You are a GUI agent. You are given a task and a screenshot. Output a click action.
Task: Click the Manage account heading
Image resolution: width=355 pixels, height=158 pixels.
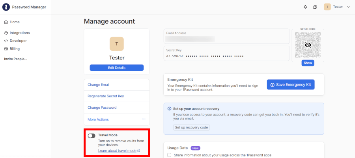pos(109,21)
